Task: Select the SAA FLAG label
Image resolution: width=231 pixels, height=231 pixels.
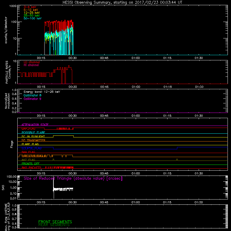Action: click(x=28, y=152)
